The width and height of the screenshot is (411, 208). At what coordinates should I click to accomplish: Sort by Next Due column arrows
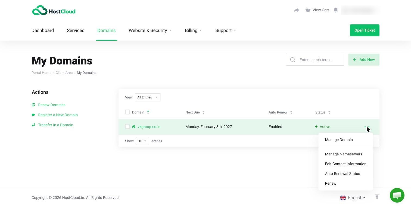pos(204,112)
